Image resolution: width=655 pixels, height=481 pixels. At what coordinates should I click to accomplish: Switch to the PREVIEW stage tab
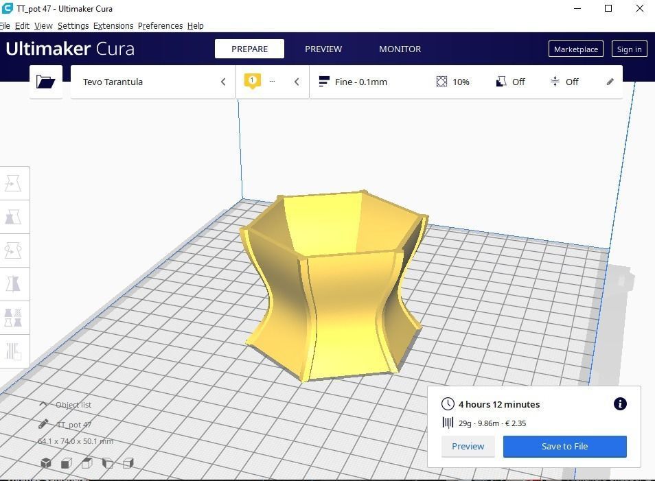coord(323,49)
